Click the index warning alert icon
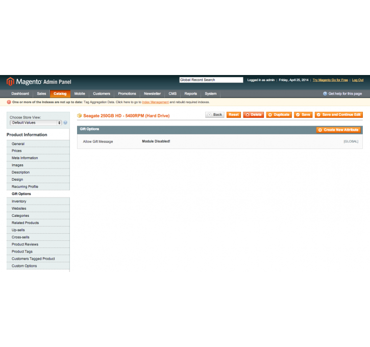 pos(9,102)
